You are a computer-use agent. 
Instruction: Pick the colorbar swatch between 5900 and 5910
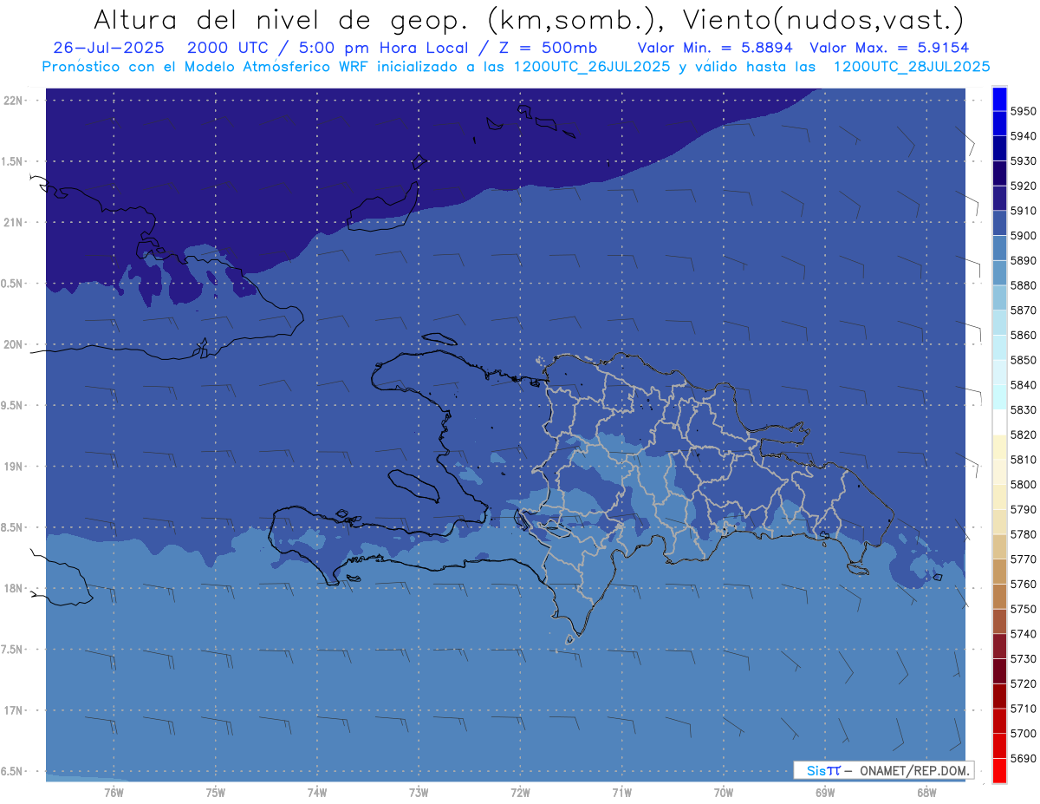[x=998, y=224]
